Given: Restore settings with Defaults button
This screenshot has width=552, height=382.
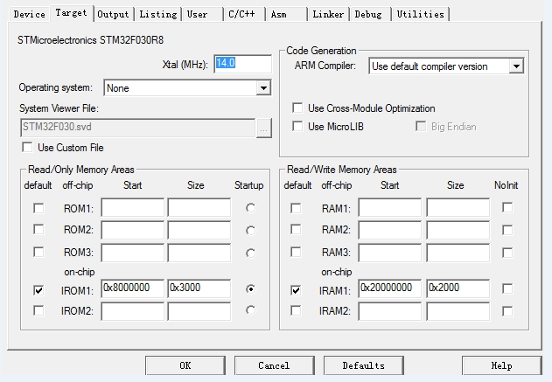Looking at the screenshot, I should pyautogui.click(x=363, y=365).
